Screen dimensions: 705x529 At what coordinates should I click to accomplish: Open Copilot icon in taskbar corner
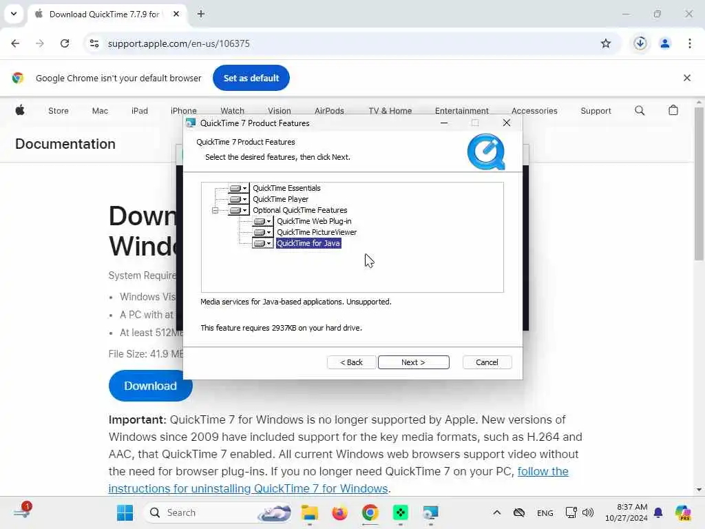click(683, 512)
